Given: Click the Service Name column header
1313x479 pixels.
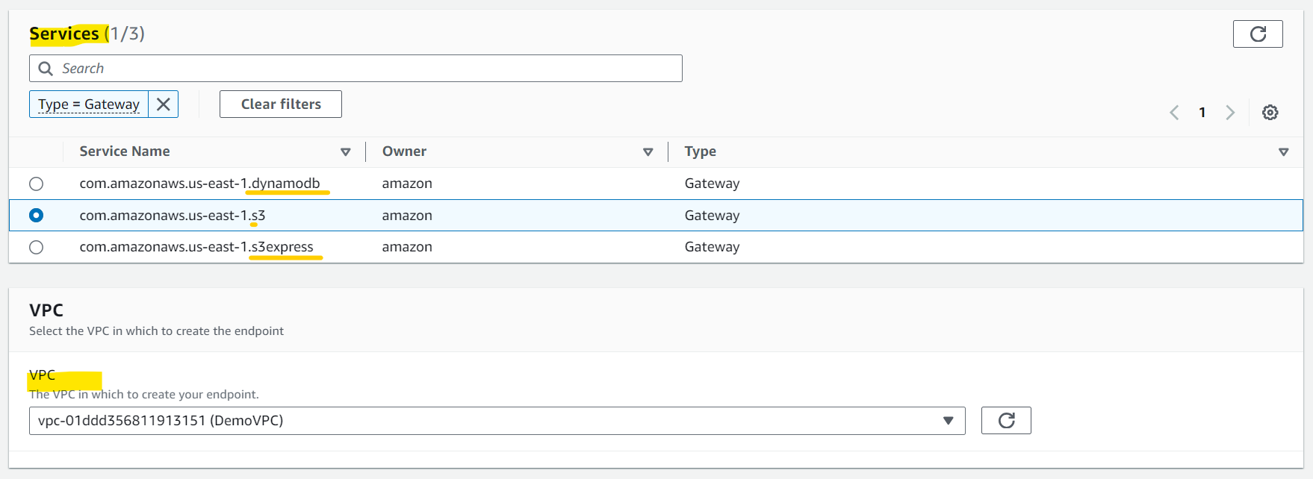Looking at the screenshot, I should tap(125, 151).
